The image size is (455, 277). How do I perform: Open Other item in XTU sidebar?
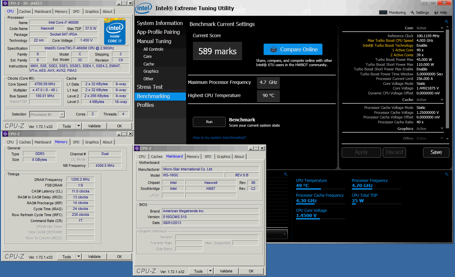(148, 79)
